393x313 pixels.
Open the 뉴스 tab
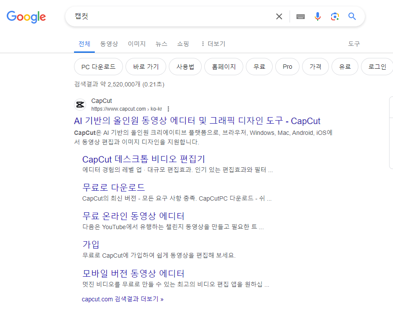(x=161, y=44)
